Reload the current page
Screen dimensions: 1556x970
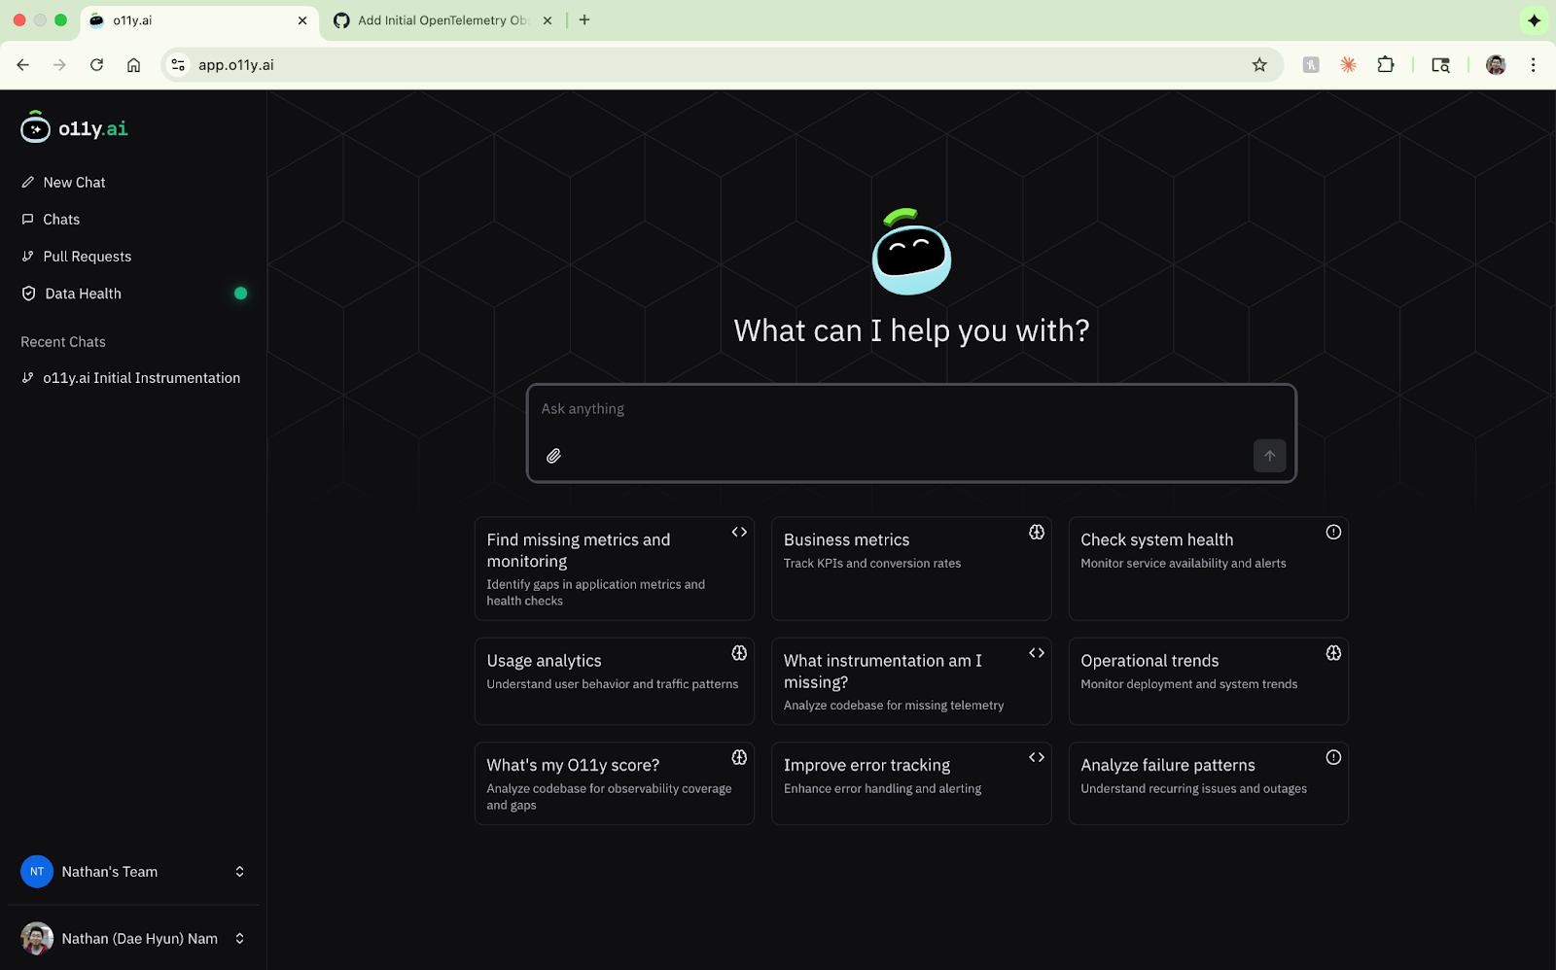coord(96,65)
